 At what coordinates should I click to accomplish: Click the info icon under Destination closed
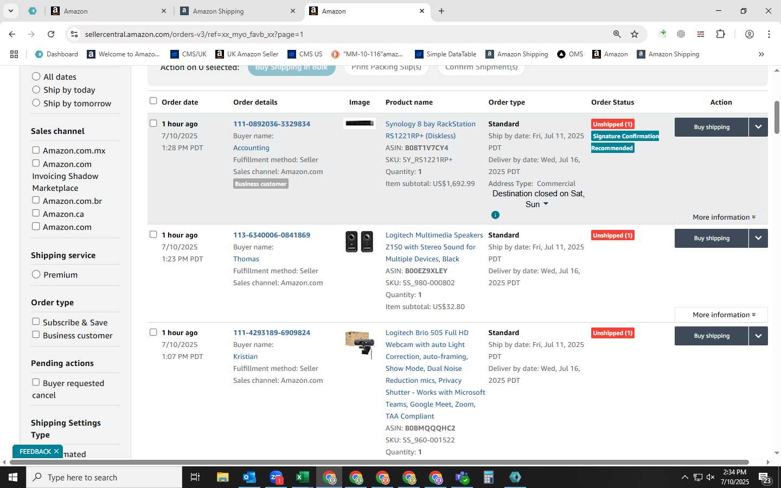pos(495,215)
